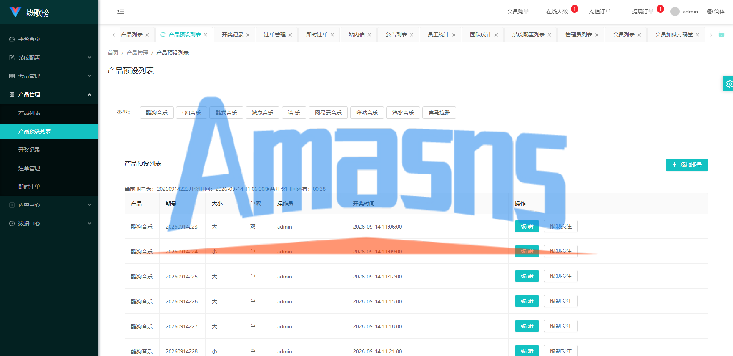The image size is (733, 356).
Task: Click 限制投注 for period 20260914223
Action: (x=561, y=226)
